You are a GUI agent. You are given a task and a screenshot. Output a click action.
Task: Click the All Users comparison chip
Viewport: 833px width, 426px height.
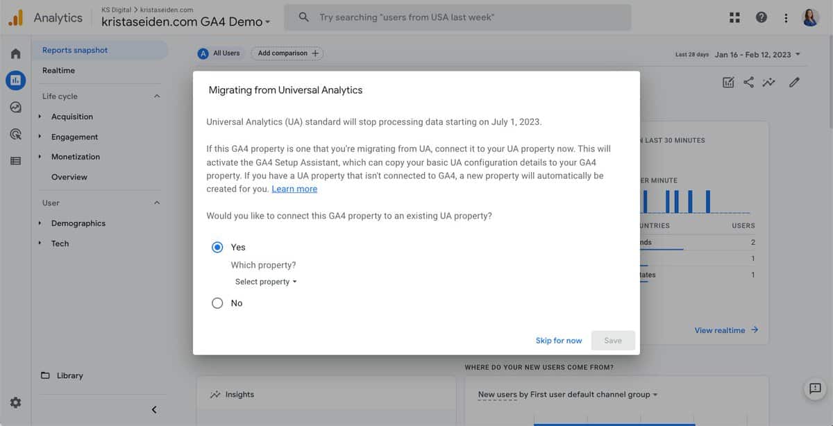(x=219, y=53)
